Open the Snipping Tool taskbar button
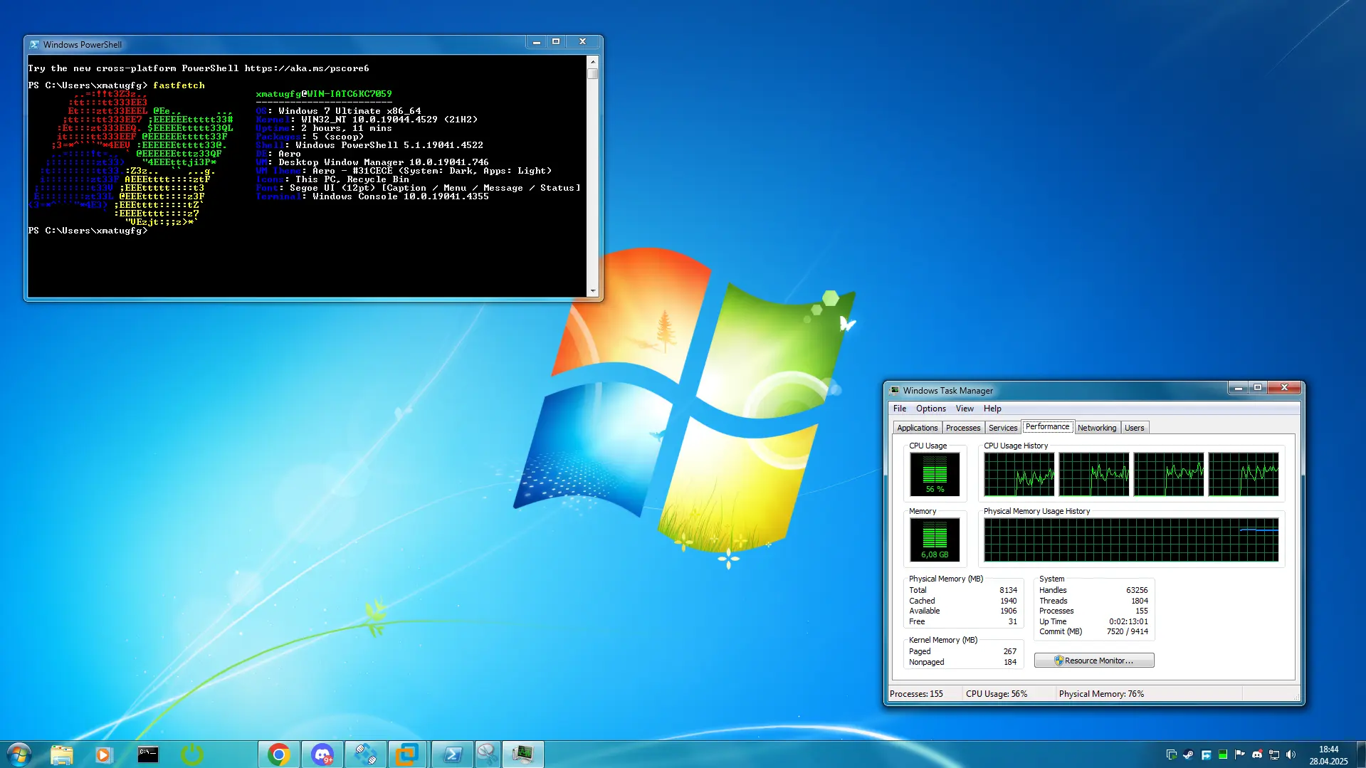Viewport: 1366px width, 768px height. pos(487,754)
